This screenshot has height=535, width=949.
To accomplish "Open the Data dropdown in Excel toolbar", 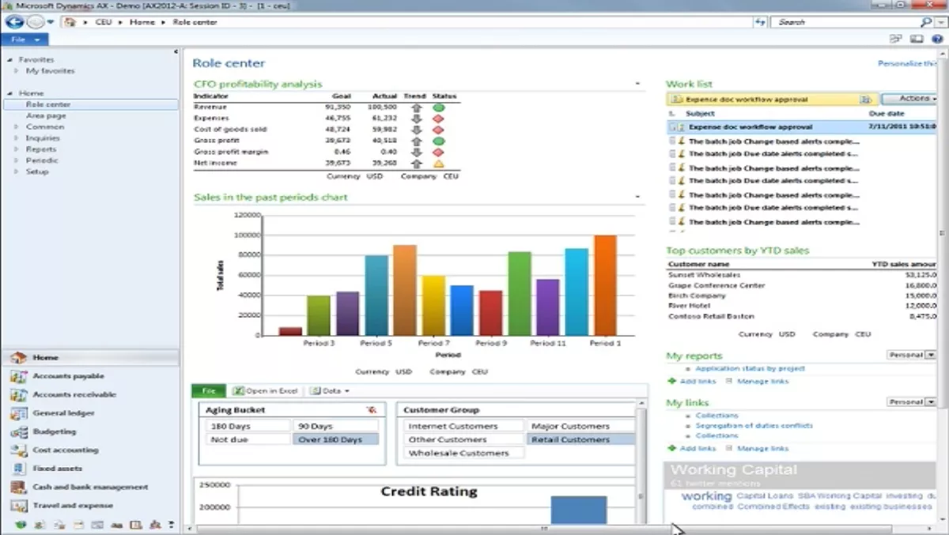I will pyautogui.click(x=330, y=391).
